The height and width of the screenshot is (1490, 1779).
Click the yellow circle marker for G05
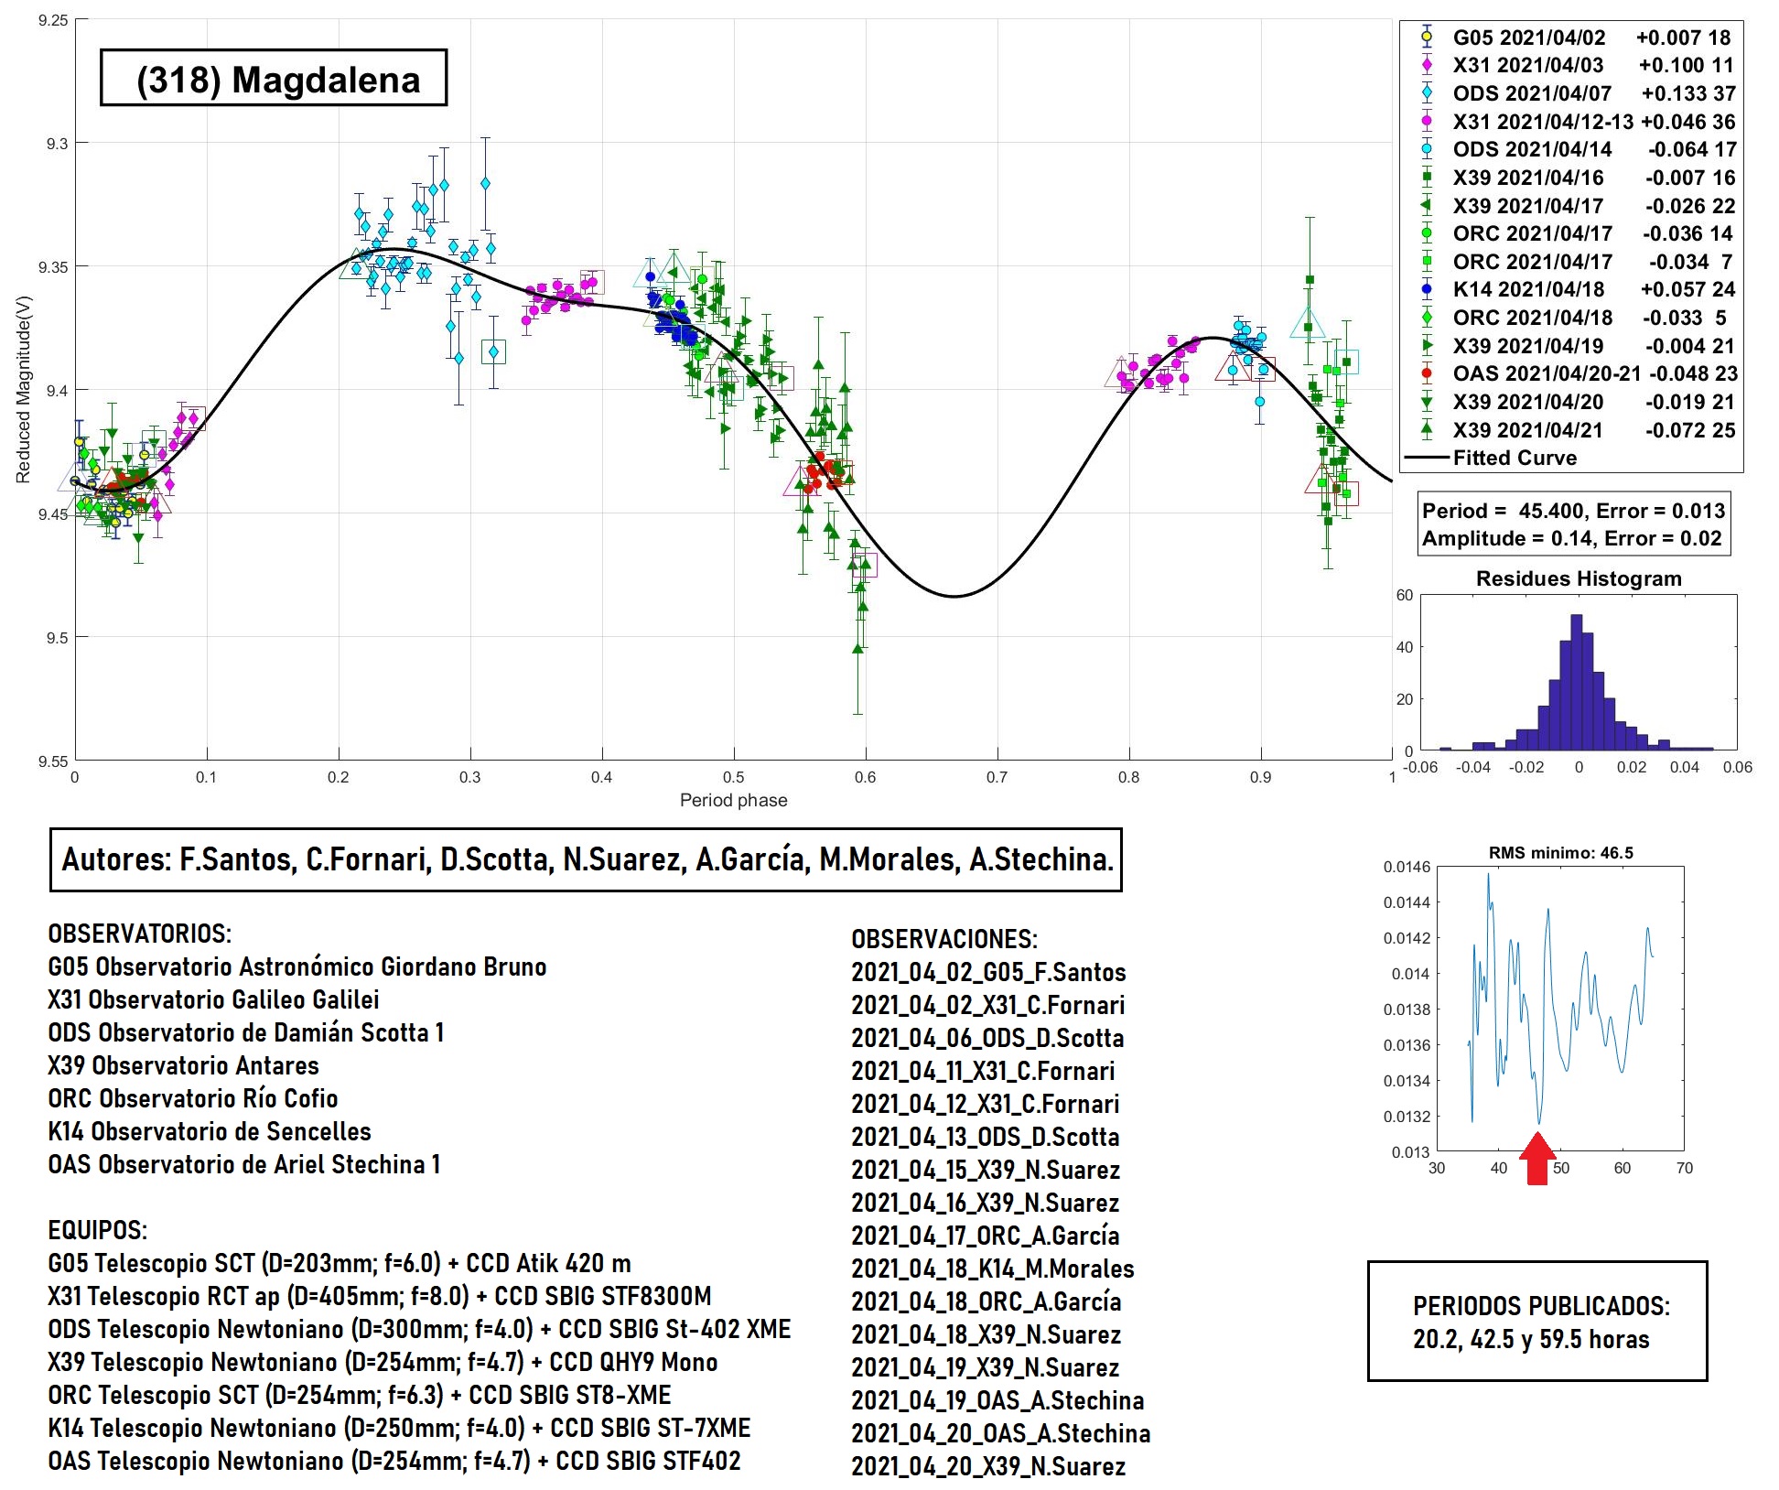coord(1426,38)
